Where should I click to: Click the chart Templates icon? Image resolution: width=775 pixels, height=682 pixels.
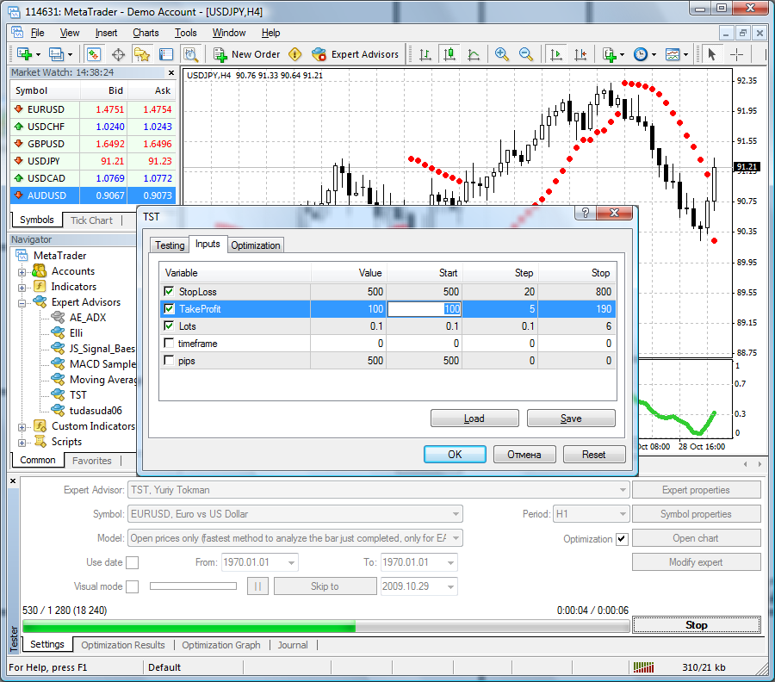[x=673, y=54]
